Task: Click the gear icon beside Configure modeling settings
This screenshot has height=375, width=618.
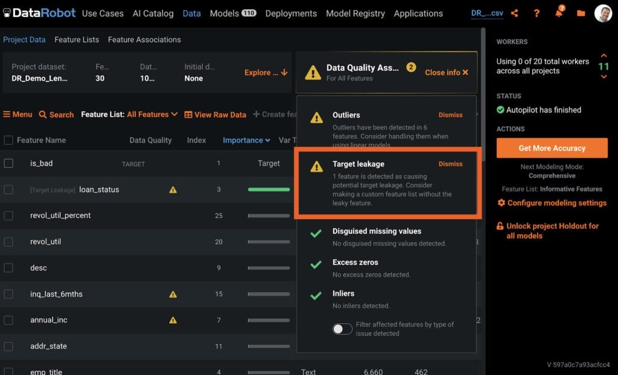Action: pos(502,203)
